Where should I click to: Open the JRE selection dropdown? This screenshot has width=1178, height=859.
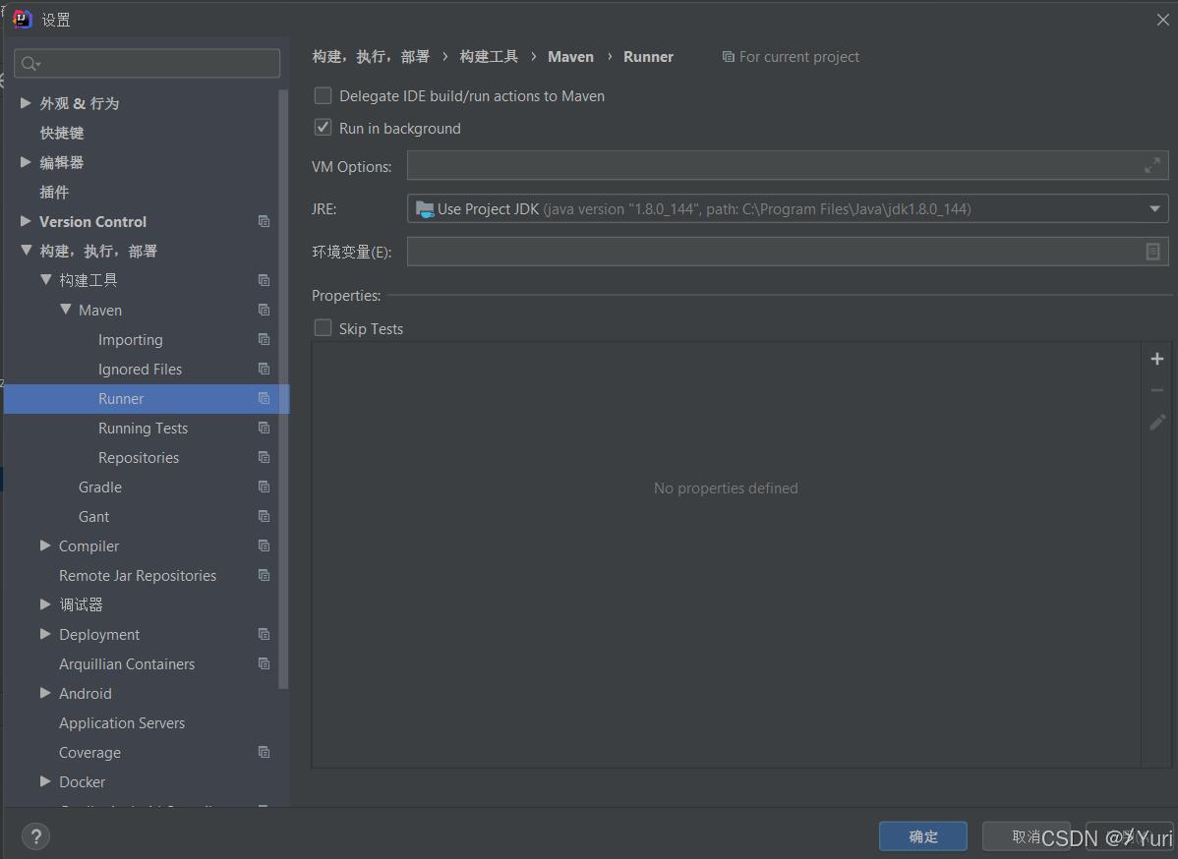tap(1152, 208)
